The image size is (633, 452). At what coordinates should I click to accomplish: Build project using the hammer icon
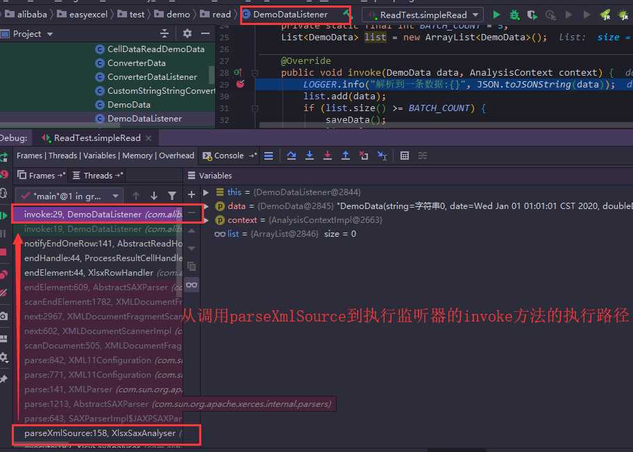click(x=346, y=14)
